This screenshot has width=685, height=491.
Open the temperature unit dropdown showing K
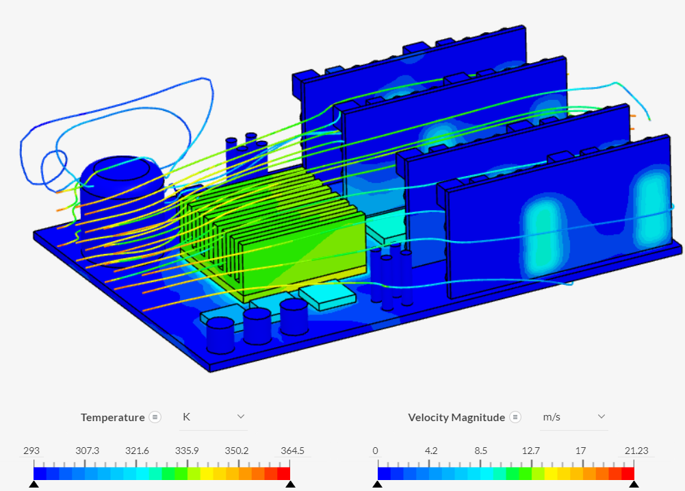tap(212, 416)
